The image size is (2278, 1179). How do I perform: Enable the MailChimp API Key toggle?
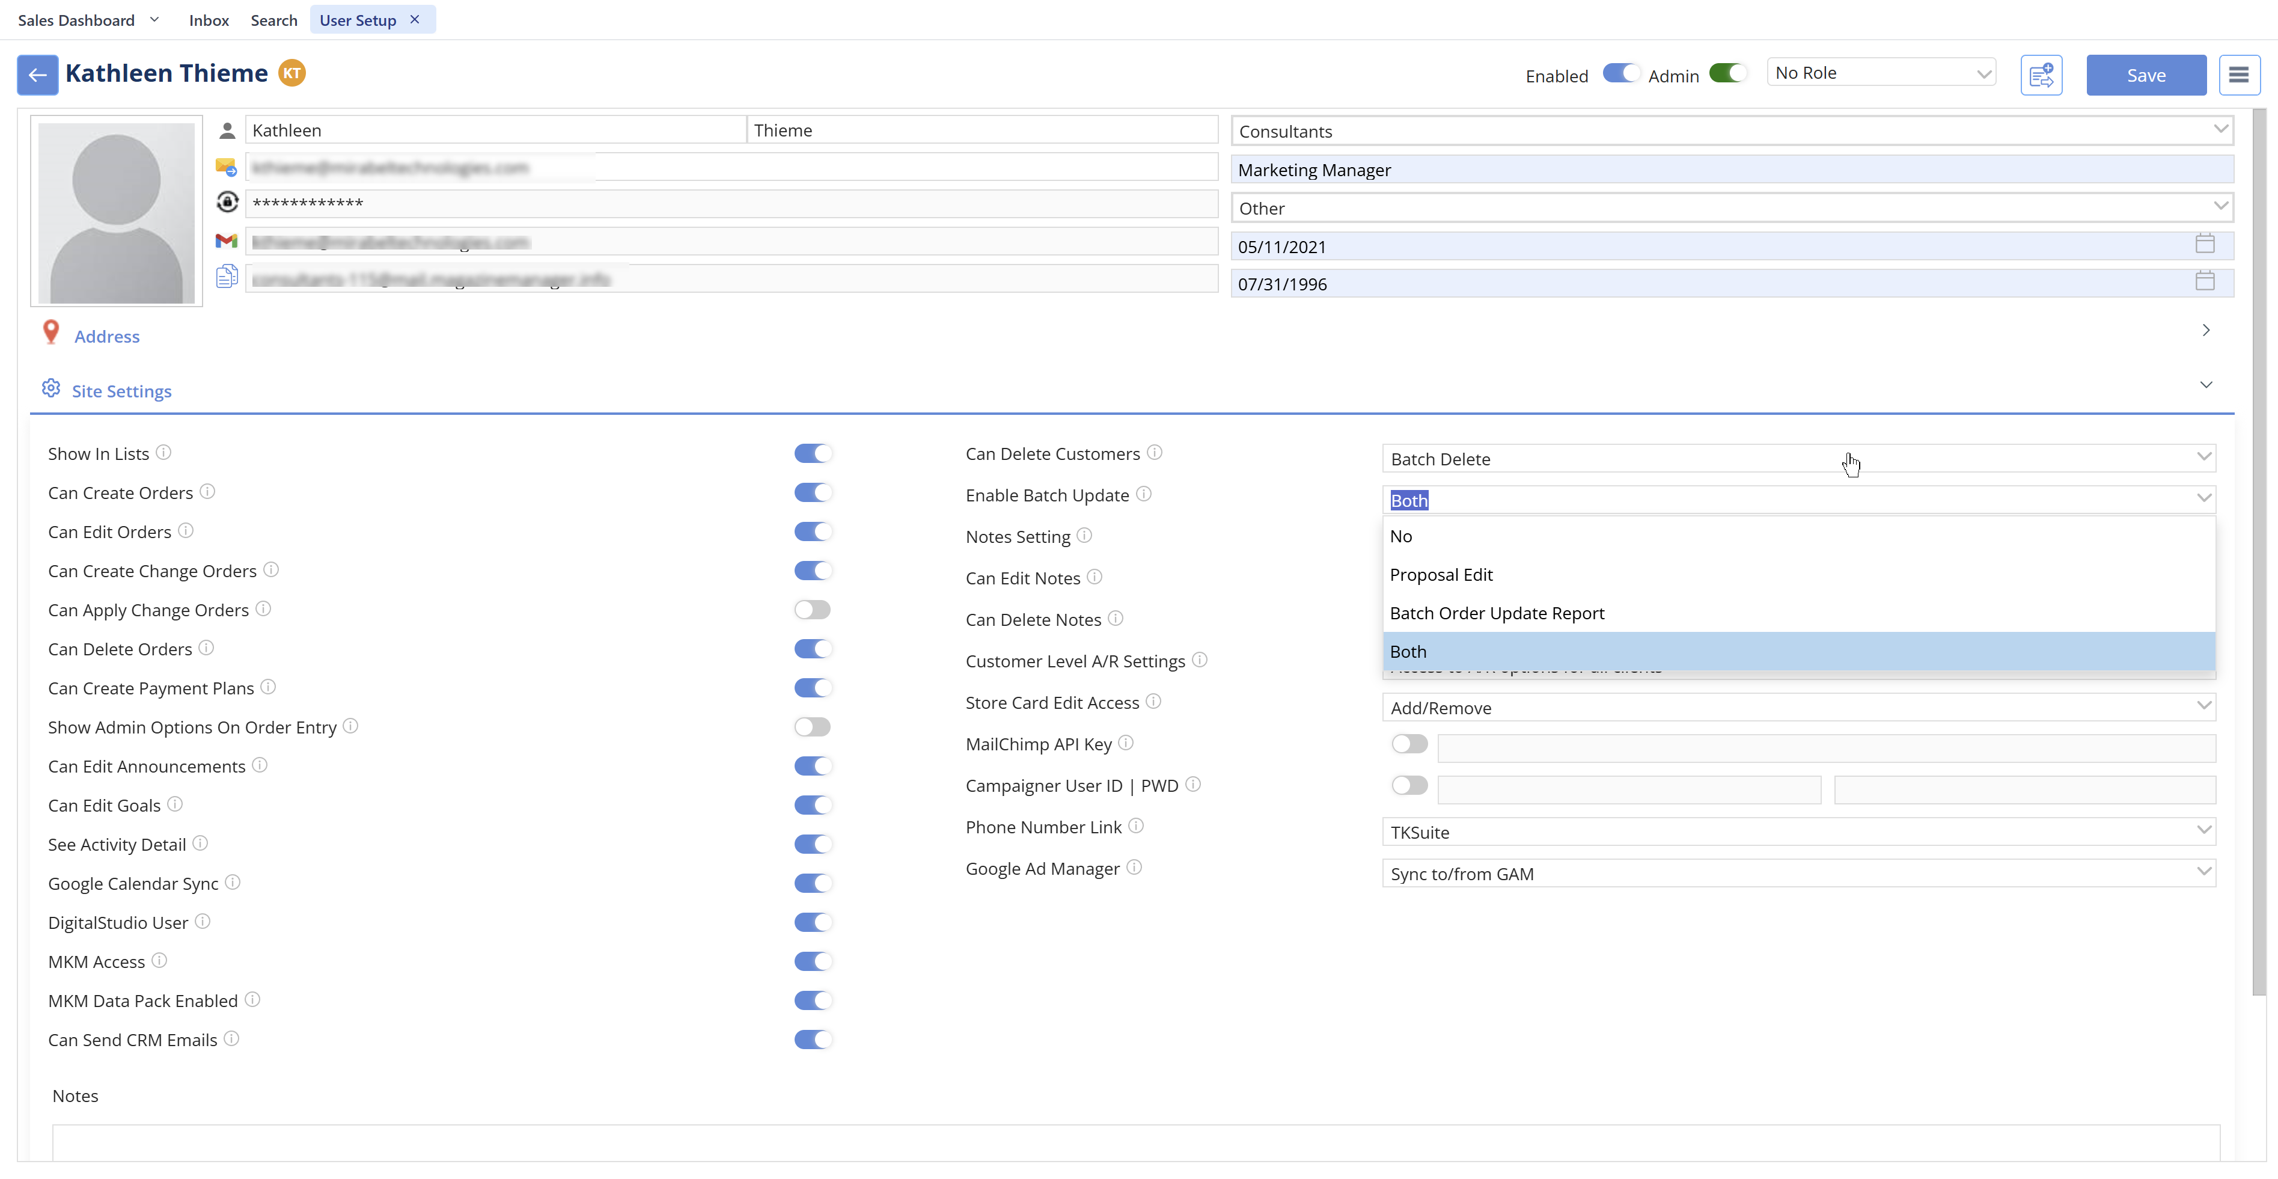pyautogui.click(x=1409, y=745)
